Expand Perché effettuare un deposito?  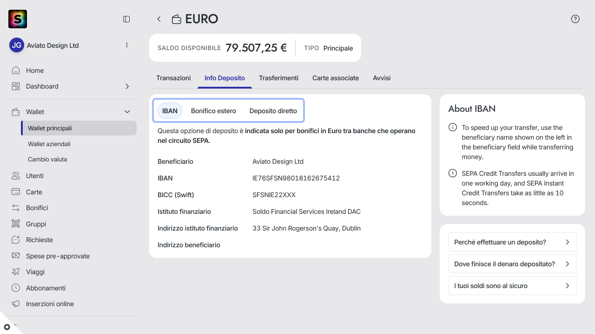512,242
